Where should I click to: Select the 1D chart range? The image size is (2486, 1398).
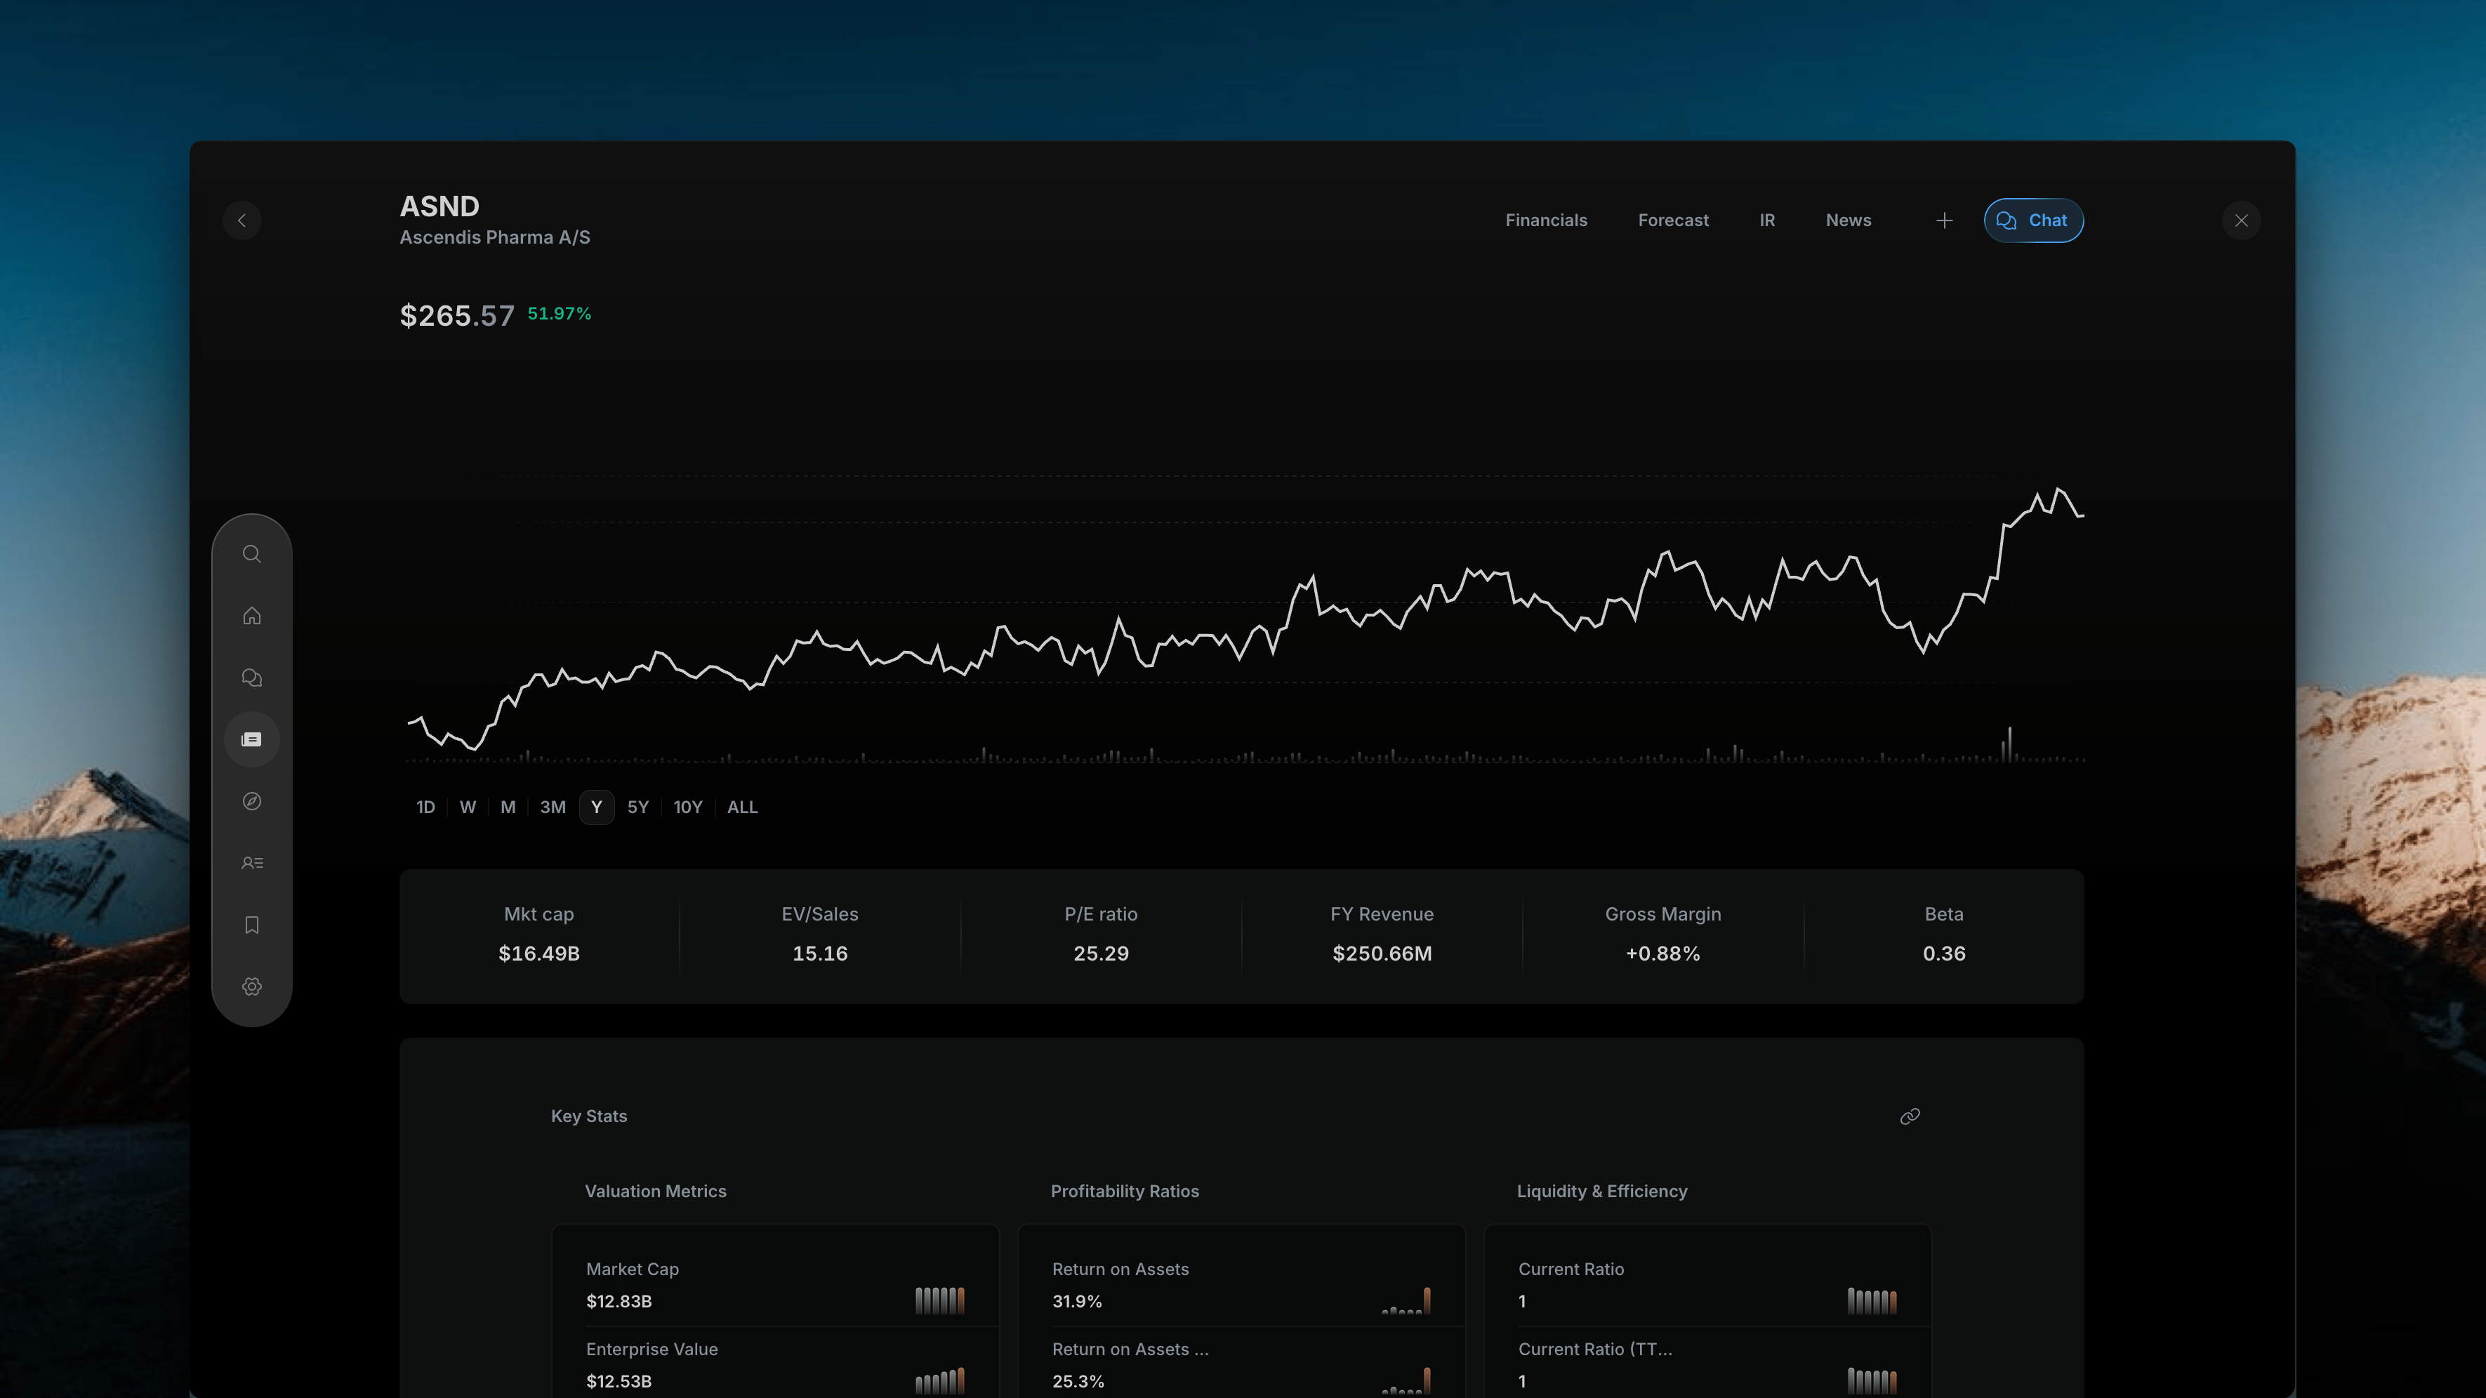click(425, 807)
